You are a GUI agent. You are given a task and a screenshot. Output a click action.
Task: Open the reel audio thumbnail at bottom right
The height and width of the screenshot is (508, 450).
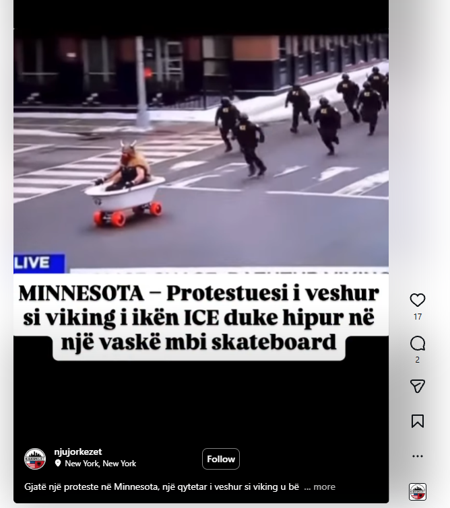tap(417, 491)
